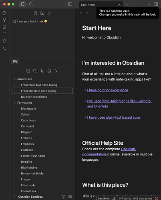Screen dimensions: 161x200
Task: Switch to the Bookmarks tab
Action: pos(23,4)
